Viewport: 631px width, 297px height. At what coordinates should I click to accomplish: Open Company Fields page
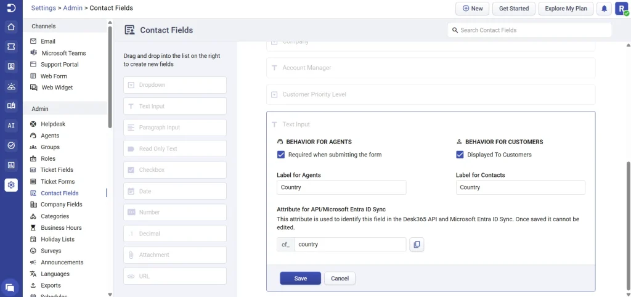(x=61, y=205)
